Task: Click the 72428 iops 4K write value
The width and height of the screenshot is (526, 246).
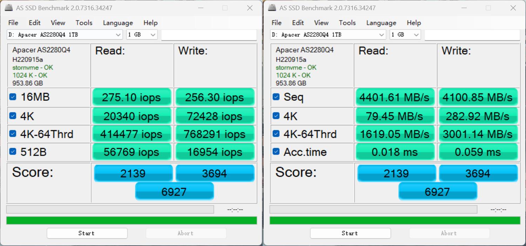Action: [x=215, y=116]
